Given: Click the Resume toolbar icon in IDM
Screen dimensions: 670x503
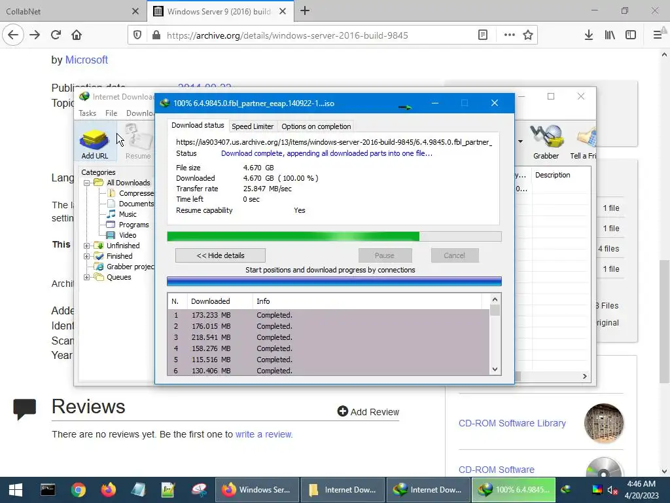Looking at the screenshot, I should coord(138,142).
